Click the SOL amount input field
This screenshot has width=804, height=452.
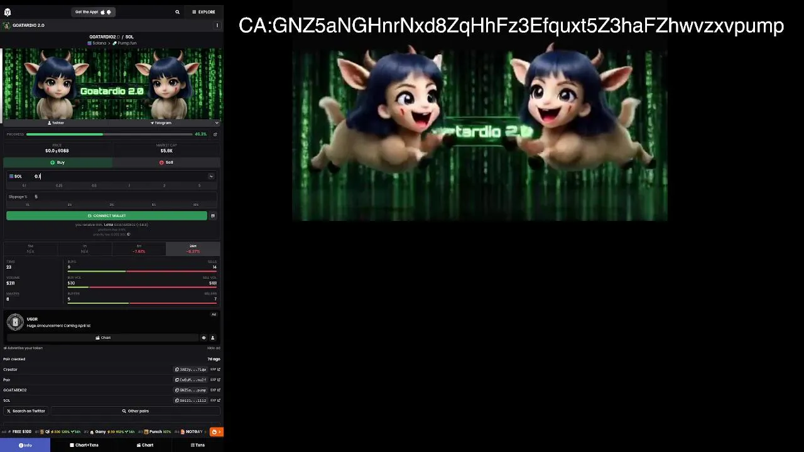click(119, 176)
